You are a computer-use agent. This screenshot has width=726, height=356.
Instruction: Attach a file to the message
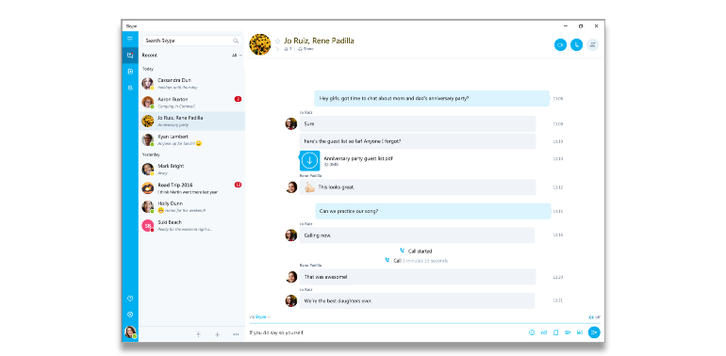(x=556, y=332)
